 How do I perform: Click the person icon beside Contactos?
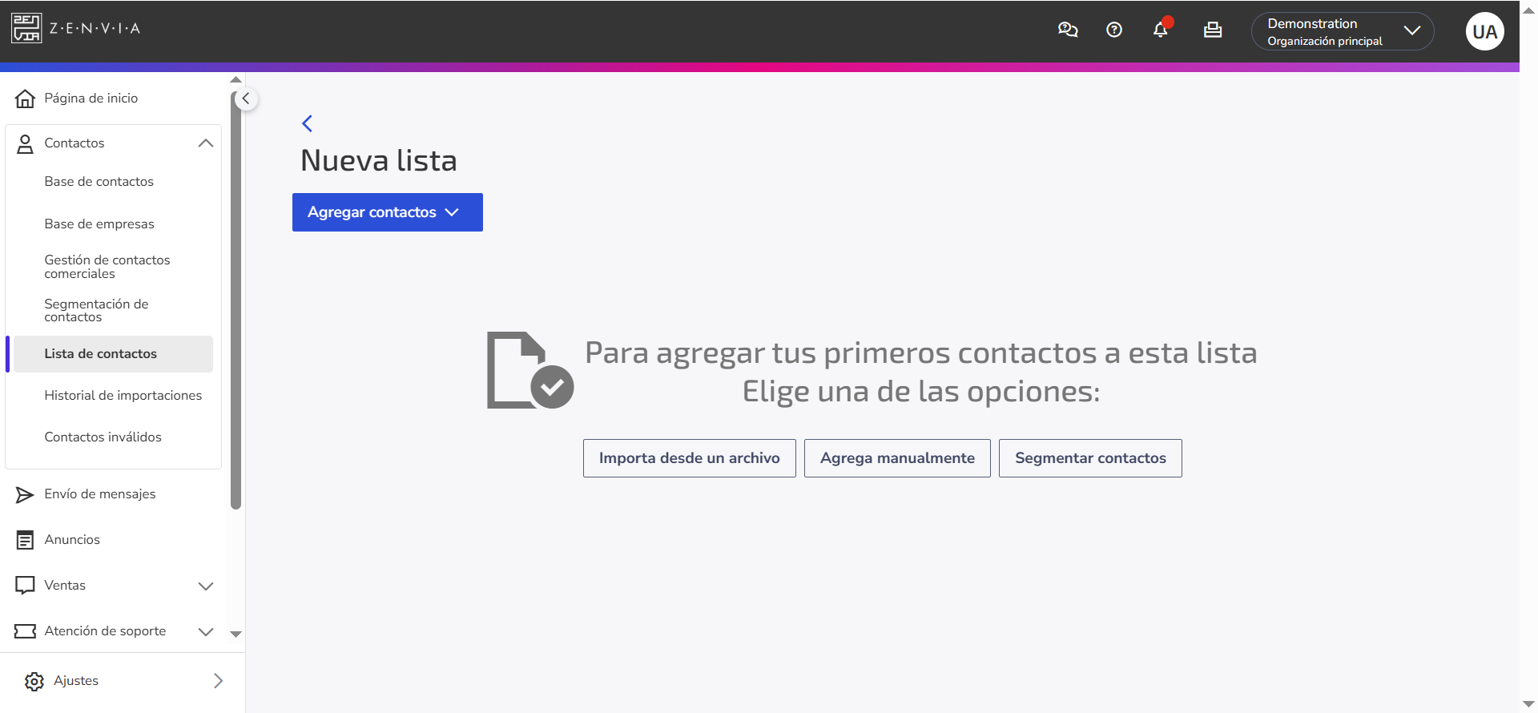click(26, 144)
